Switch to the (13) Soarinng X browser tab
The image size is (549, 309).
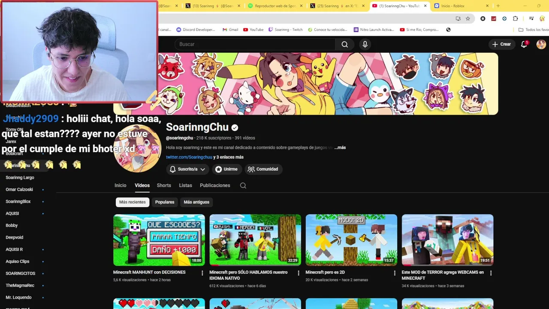click(213, 6)
